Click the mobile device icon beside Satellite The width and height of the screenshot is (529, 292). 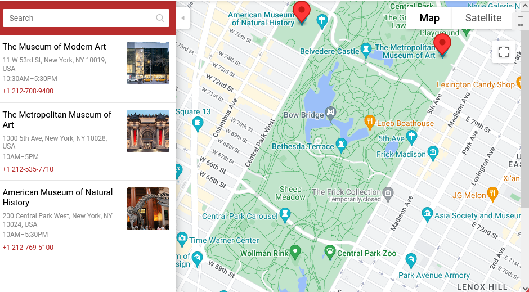[x=521, y=20]
